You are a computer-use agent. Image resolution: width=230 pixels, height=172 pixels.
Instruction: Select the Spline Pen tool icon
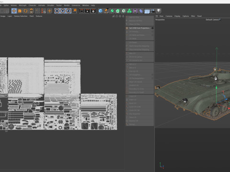(106, 11)
